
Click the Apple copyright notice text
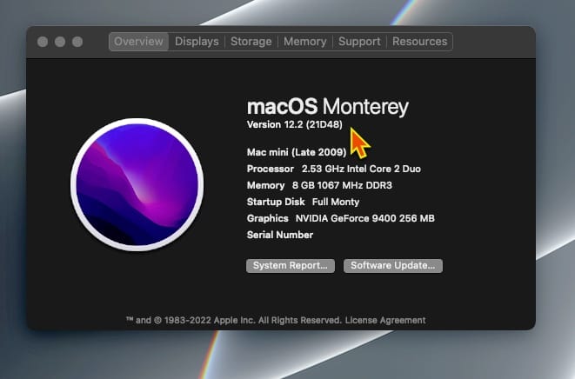point(234,321)
